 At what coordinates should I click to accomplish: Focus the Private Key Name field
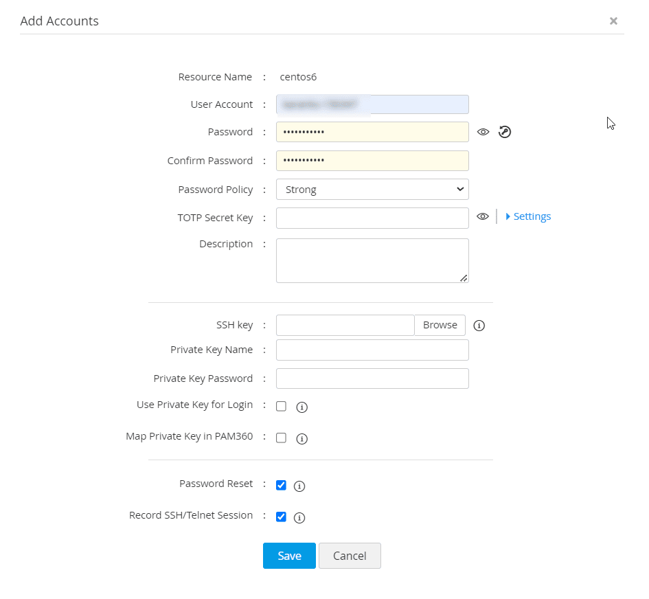(372, 350)
